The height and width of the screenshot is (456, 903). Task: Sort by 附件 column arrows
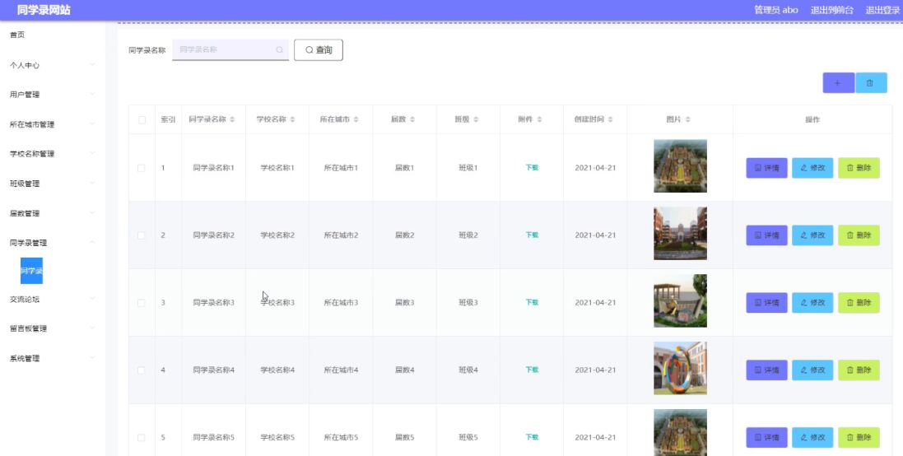click(539, 119)
